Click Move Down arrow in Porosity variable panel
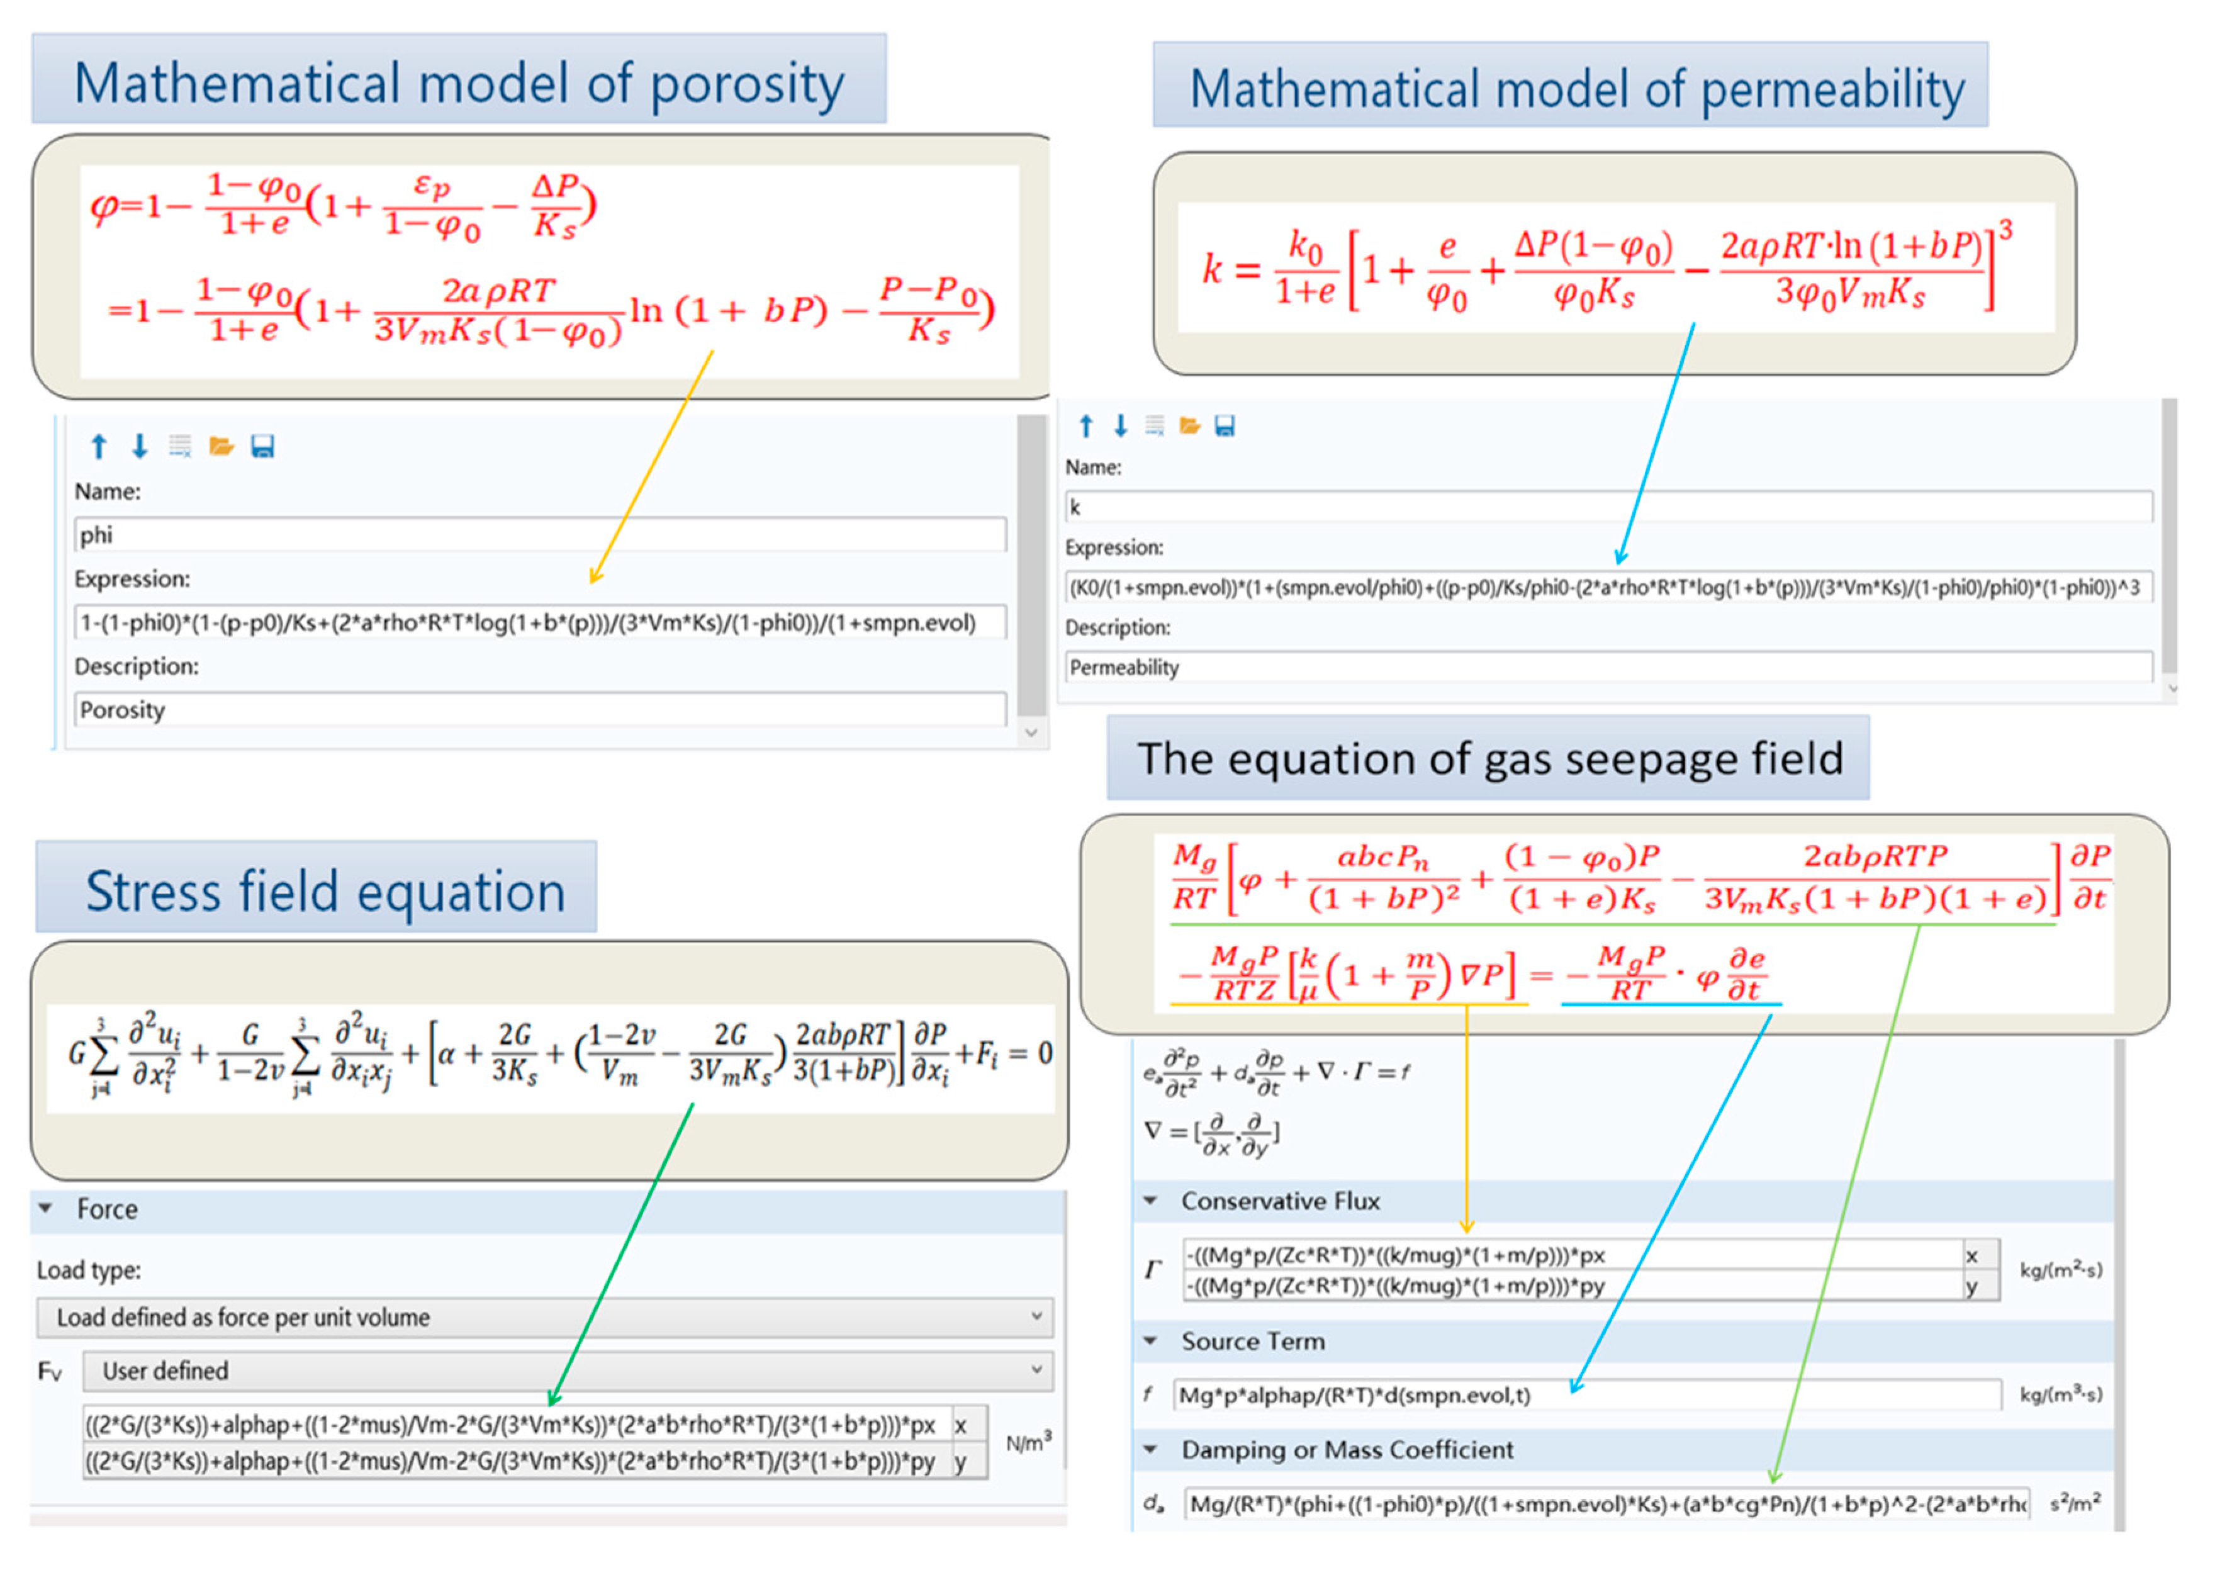The width and height of the screenshot is (2215, 1570). pos(140,446)
